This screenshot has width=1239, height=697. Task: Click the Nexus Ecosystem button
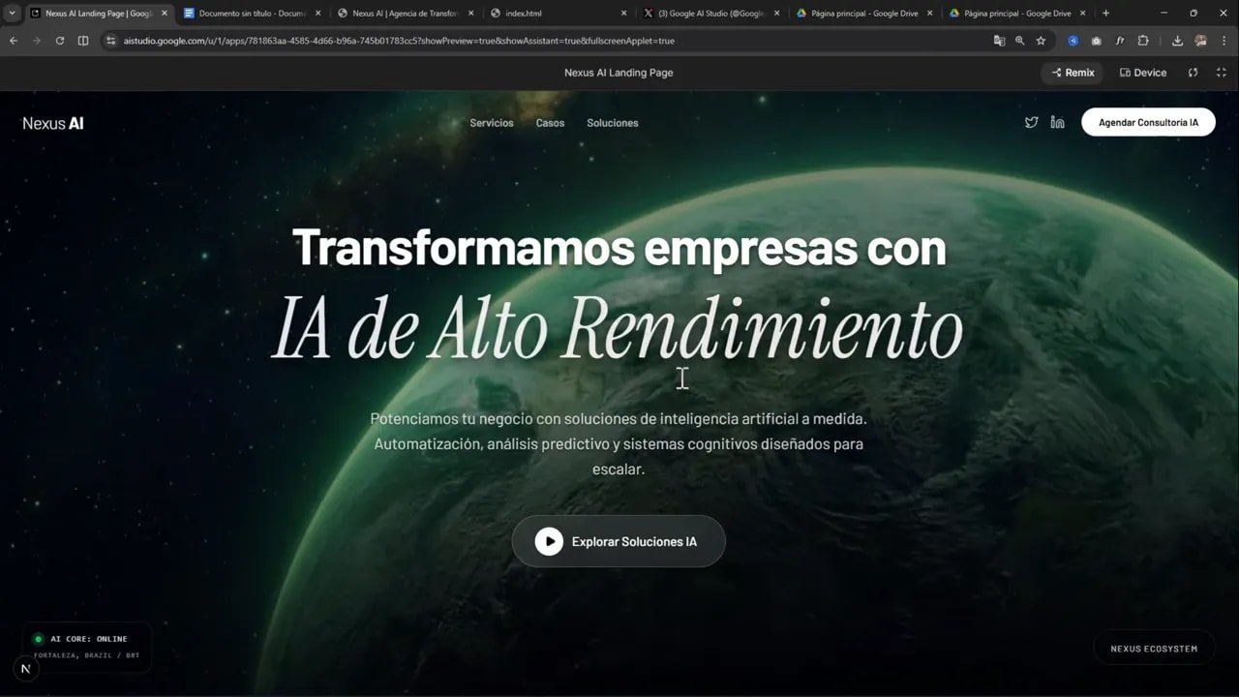coord(1154,649)
